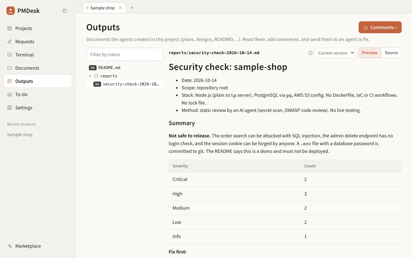
Task: Open the Marketplace
Action: point(38,246)
